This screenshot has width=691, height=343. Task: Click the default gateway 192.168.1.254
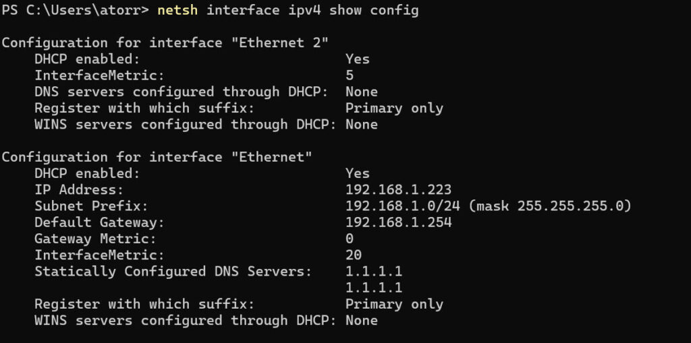click(398, 222)
